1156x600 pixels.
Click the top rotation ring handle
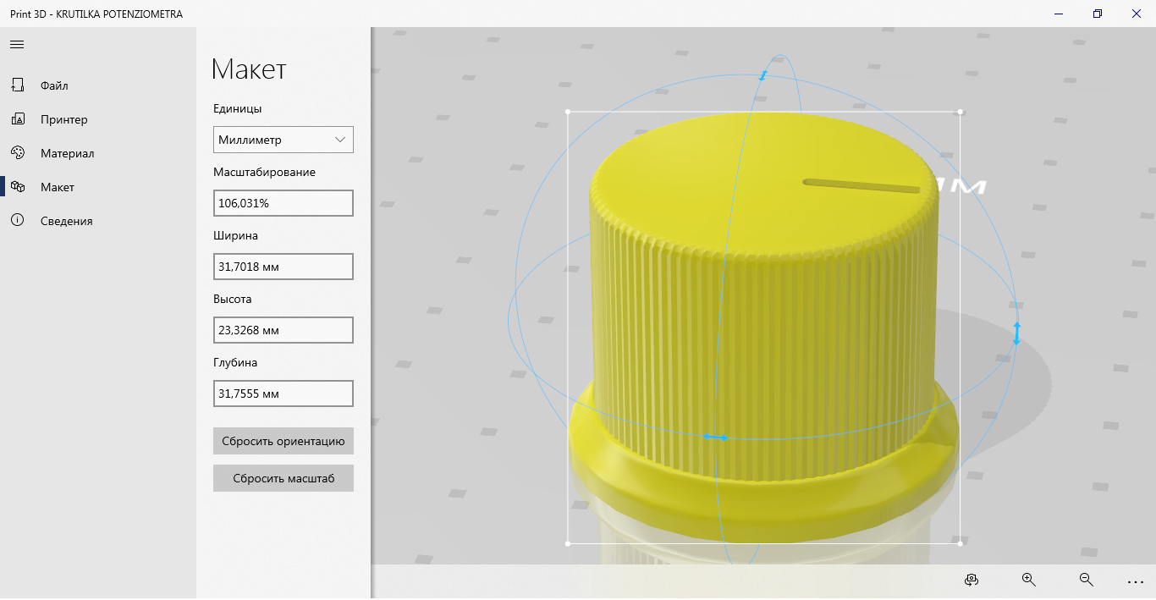(762, 76)
